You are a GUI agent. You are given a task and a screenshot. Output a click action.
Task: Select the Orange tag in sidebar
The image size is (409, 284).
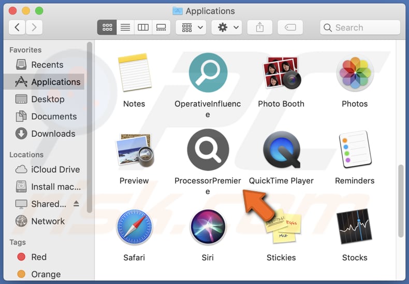[x=44, y=274]
